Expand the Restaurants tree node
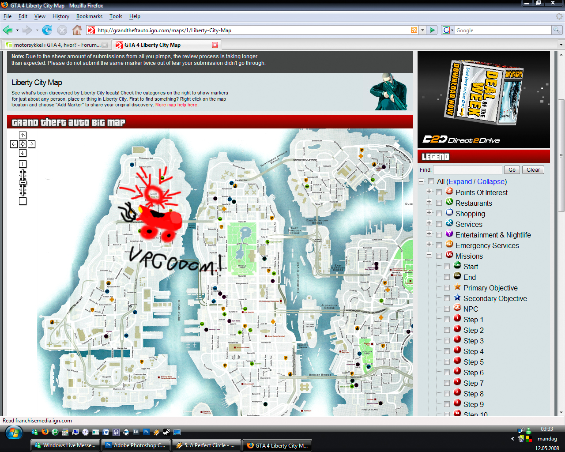This screenshot has width=565, height=452. 429,202
